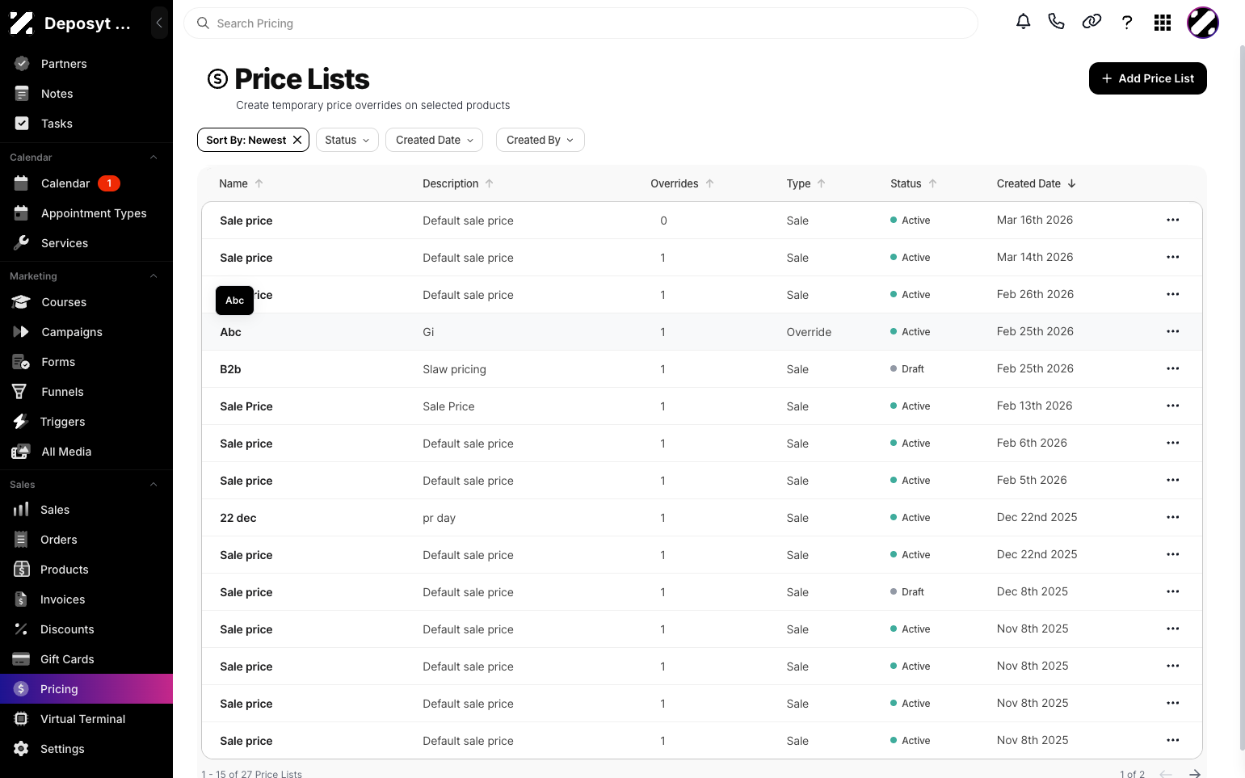
Task: Collapse the sidebar with the chevron
Action: pos(159,23)
